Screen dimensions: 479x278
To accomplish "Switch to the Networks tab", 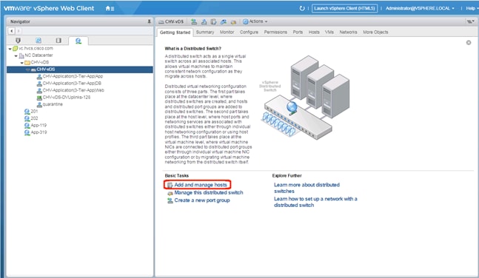I will tap(348, 32).
